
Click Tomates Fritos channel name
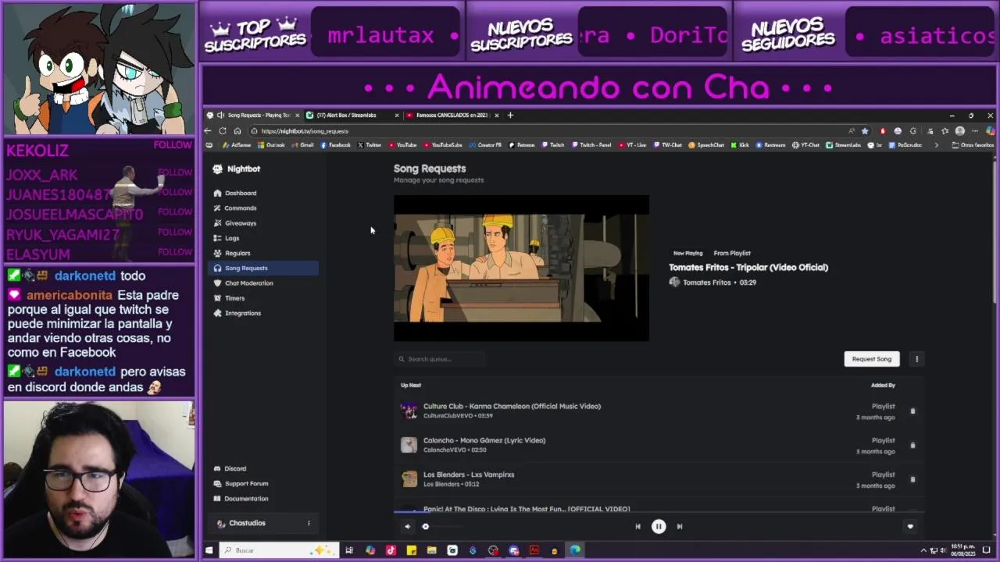[706, 283]
